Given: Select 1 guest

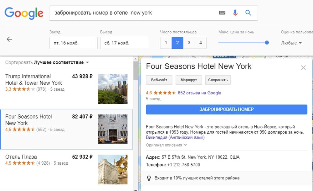Looking at the screenshot, I should coord(166,43).
